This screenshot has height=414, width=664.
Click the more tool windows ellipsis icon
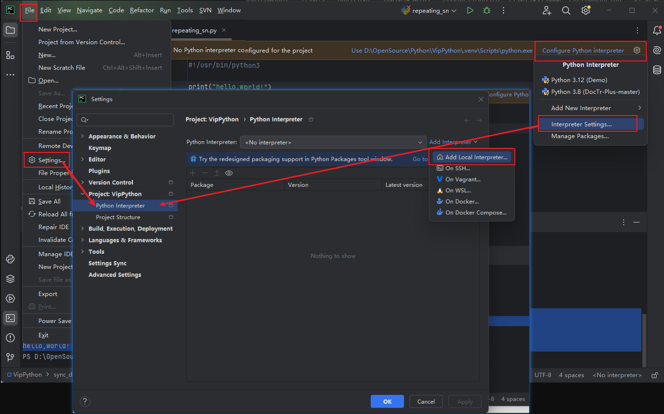pos(10,75)
